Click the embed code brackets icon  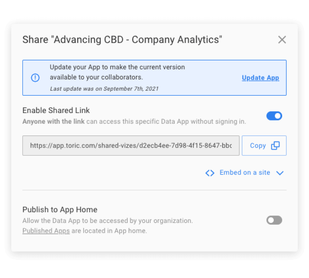pyautogui.click(x=210, y=173)
